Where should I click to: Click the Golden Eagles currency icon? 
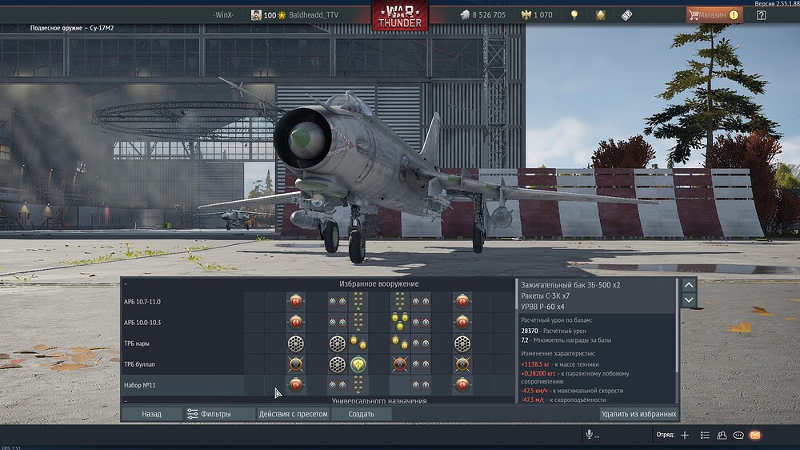point(526,14)
